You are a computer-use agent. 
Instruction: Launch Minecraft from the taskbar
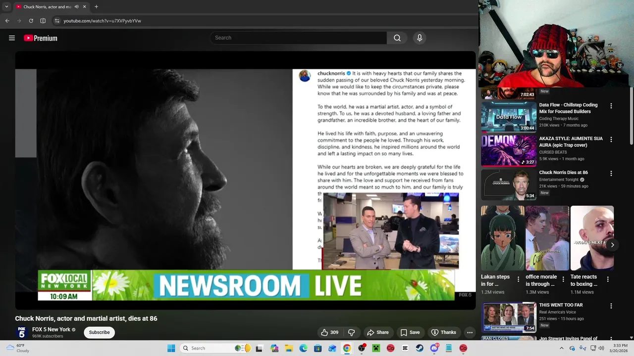tap(376, 348)
